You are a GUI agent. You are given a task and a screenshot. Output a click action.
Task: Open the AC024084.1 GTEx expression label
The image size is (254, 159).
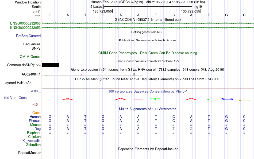pos(31,74)
